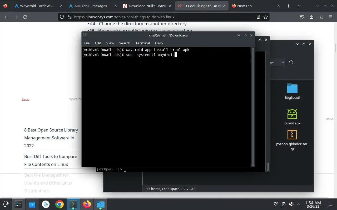Click the page vertical scrollbar in Firefox

click(x=335, y=48)
